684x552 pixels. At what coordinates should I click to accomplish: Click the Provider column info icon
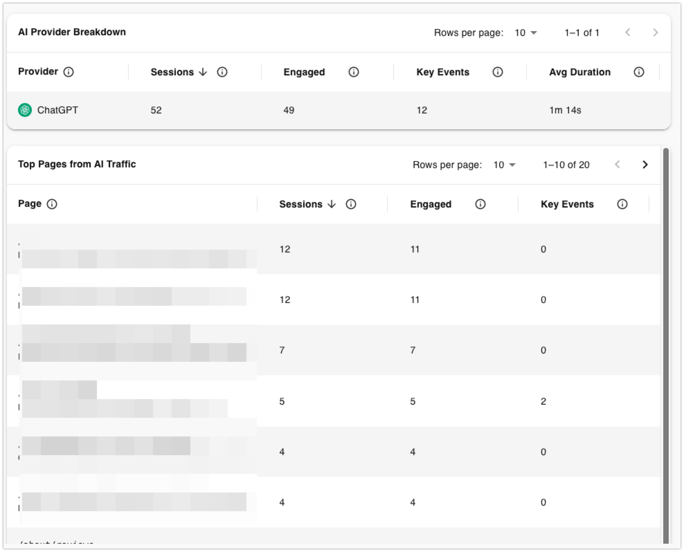[69, 72]
